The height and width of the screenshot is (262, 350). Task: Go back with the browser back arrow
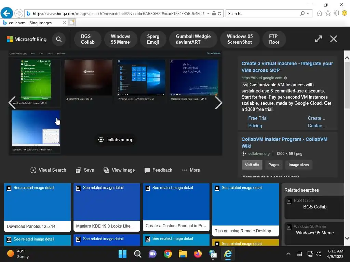click(x=7, y=13)
